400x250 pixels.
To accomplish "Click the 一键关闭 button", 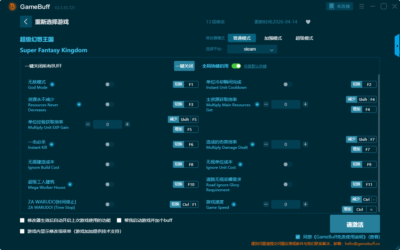I will tap(184, 66).
